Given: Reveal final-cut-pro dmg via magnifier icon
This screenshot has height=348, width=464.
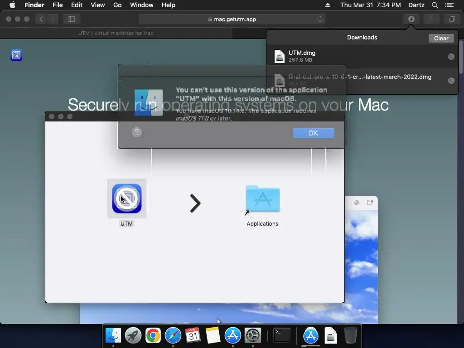Looking at the screenshot, I should tap(451, 81).
